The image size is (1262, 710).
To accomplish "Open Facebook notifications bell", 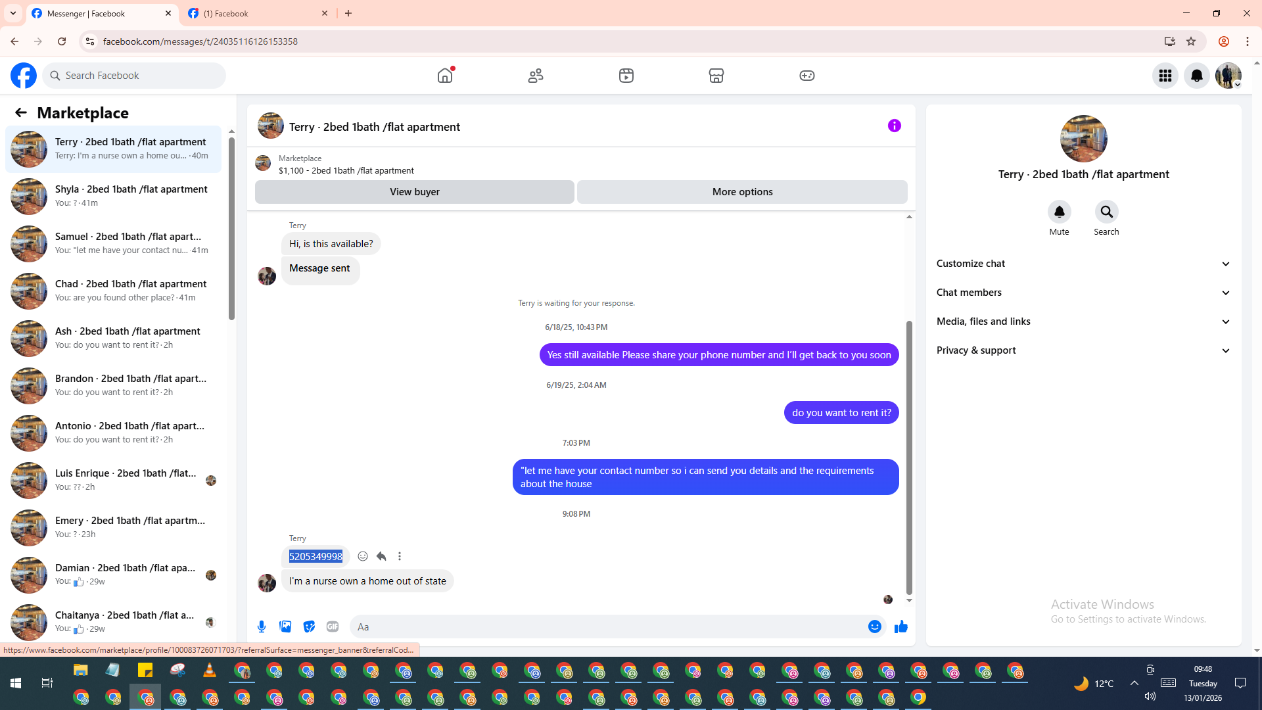I will 1196,76.
